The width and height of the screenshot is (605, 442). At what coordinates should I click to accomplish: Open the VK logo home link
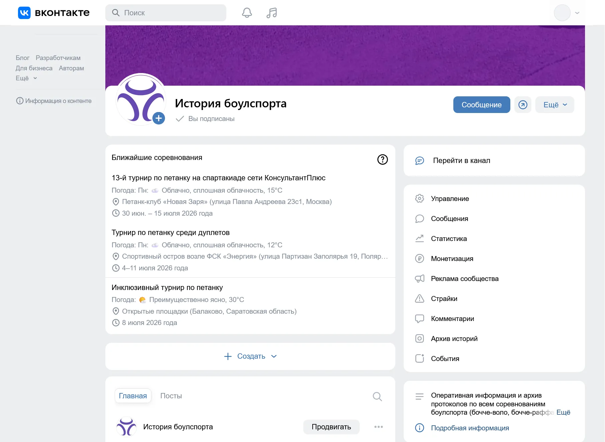(54, 13)
